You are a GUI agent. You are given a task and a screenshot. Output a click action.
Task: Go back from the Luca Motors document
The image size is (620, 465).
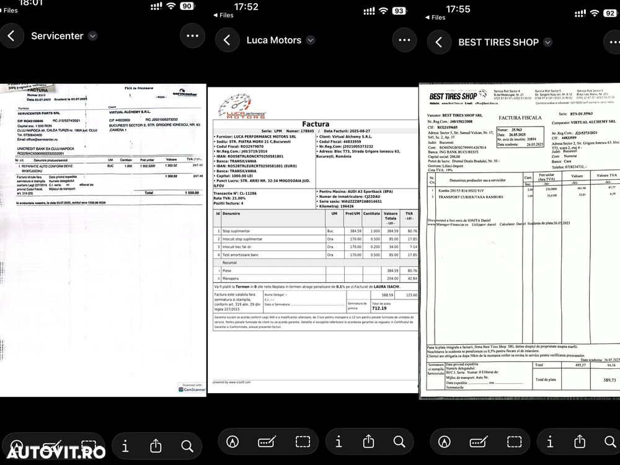pyautogui.click(x=227, y=40)
